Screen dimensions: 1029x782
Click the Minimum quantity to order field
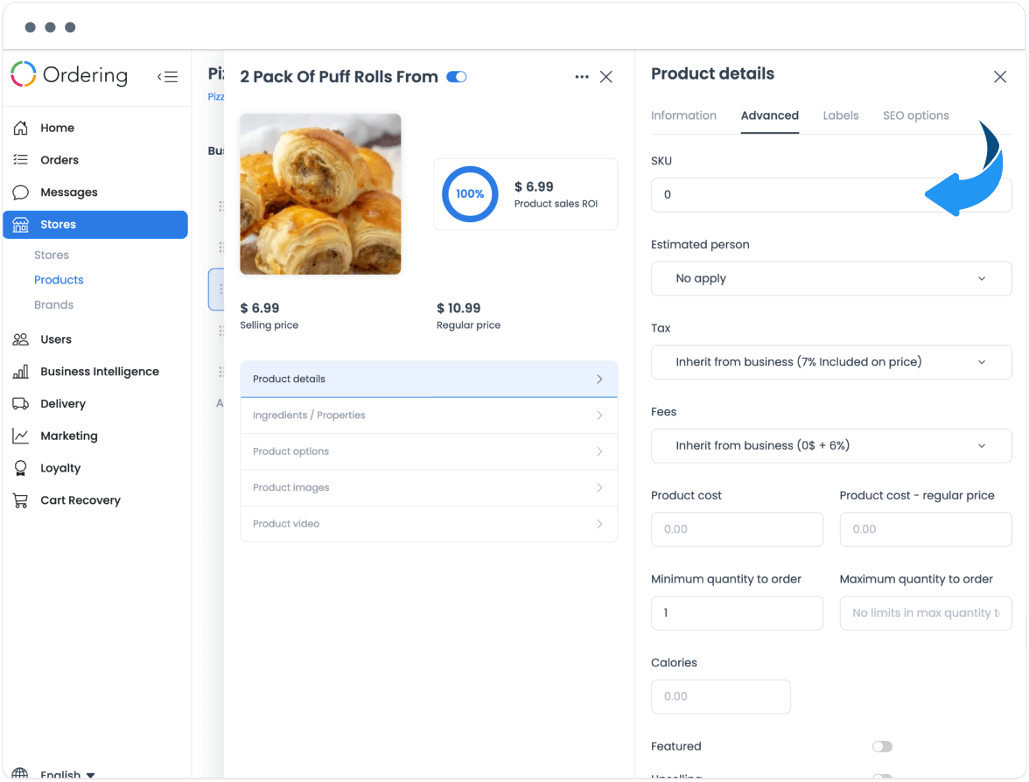[x=737, y=612]
